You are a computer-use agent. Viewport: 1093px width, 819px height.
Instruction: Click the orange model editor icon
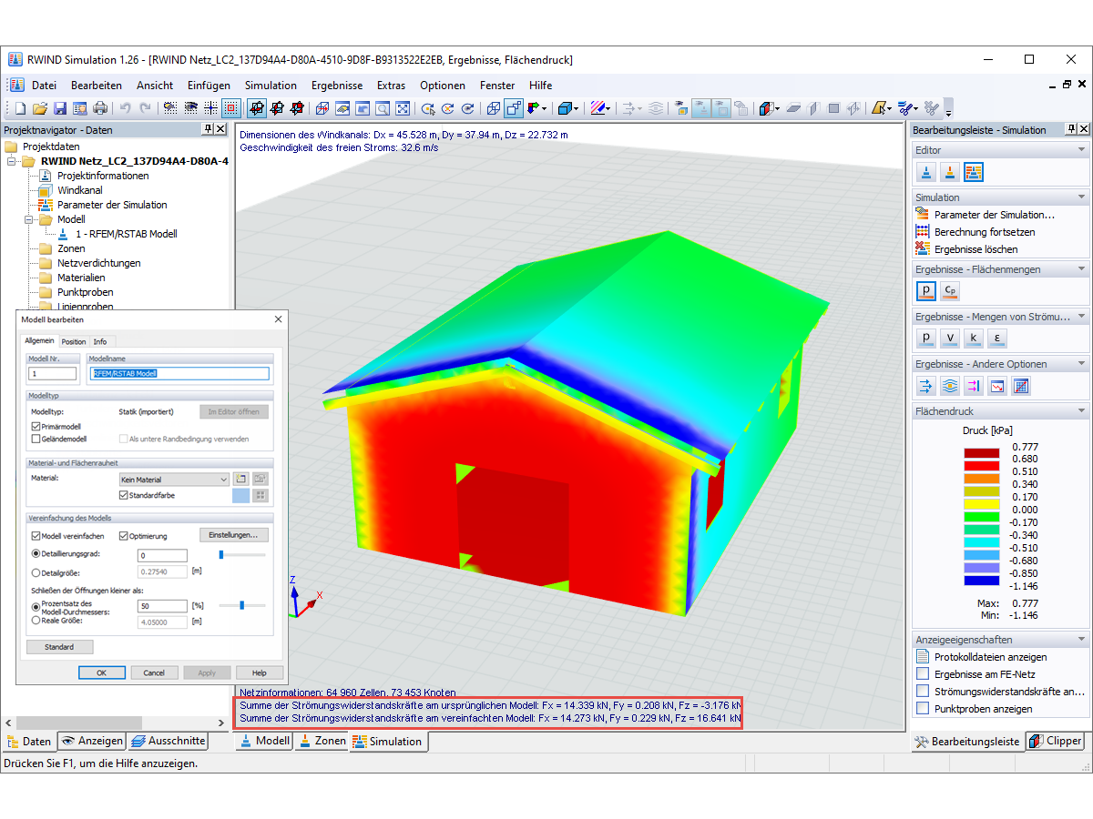click(950, 172)
